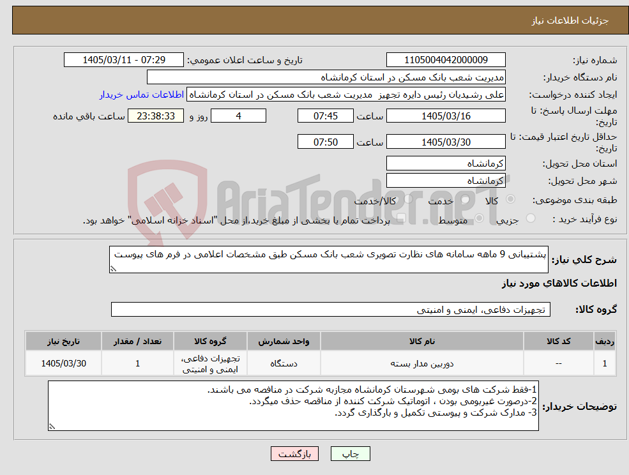This screenshot has width=629, height=475.
Task: Click the deadline time field 07:45
Action: pyautogui.click(x=325, y=116)
